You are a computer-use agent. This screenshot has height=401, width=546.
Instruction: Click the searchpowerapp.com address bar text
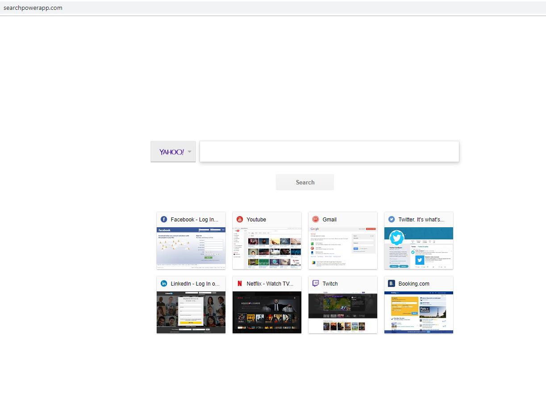click(33, 8)
